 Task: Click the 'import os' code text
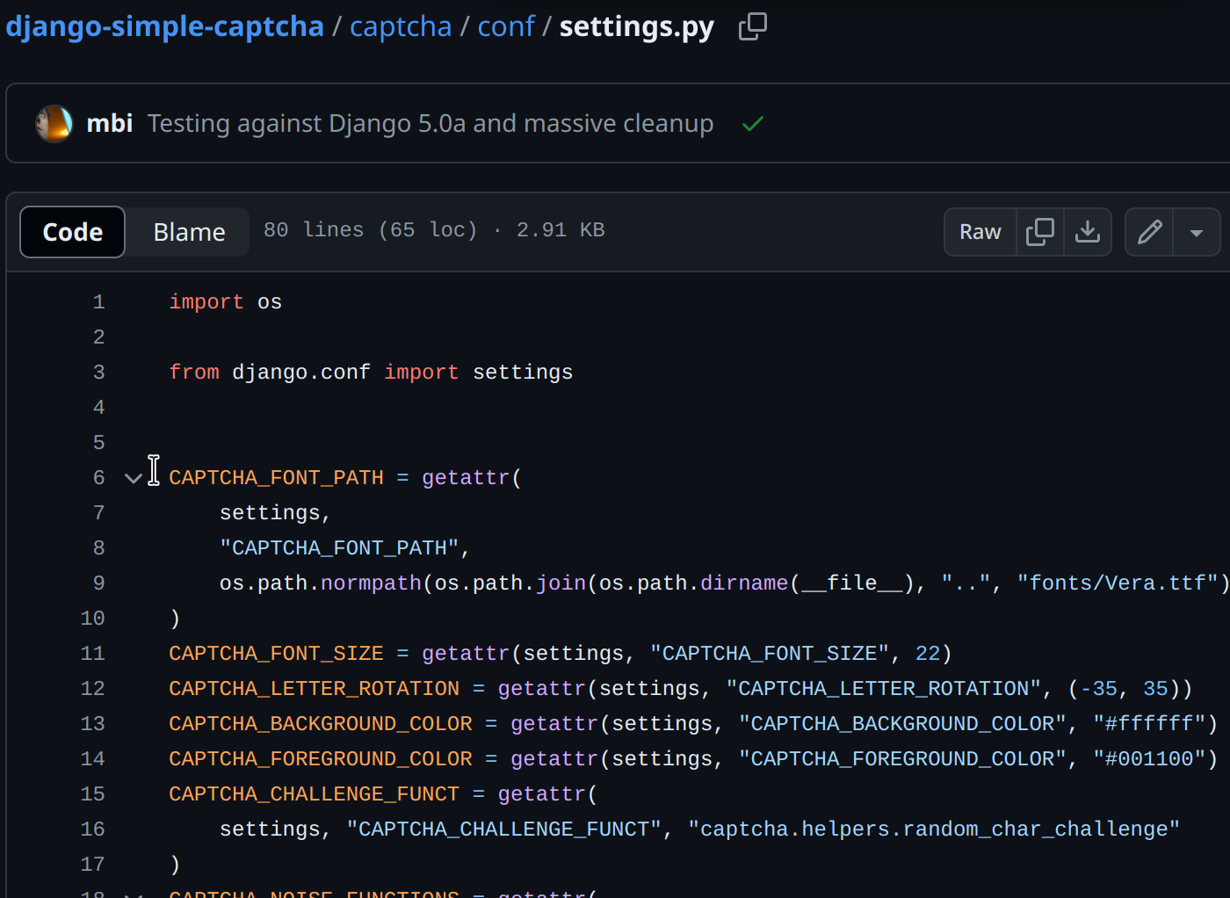(226, 302)
